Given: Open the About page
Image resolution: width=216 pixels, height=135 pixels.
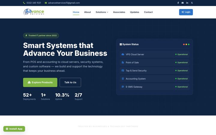Looking at the screenshot, I should (x=88, y=12).
